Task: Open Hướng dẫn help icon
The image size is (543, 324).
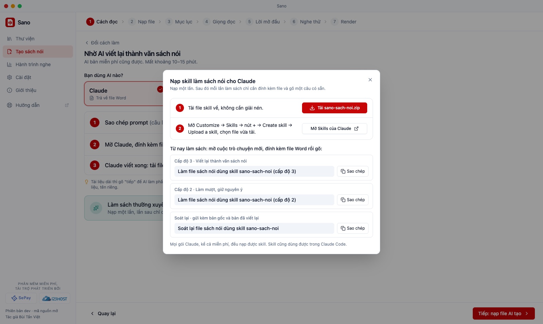Action: coord(10,105)
